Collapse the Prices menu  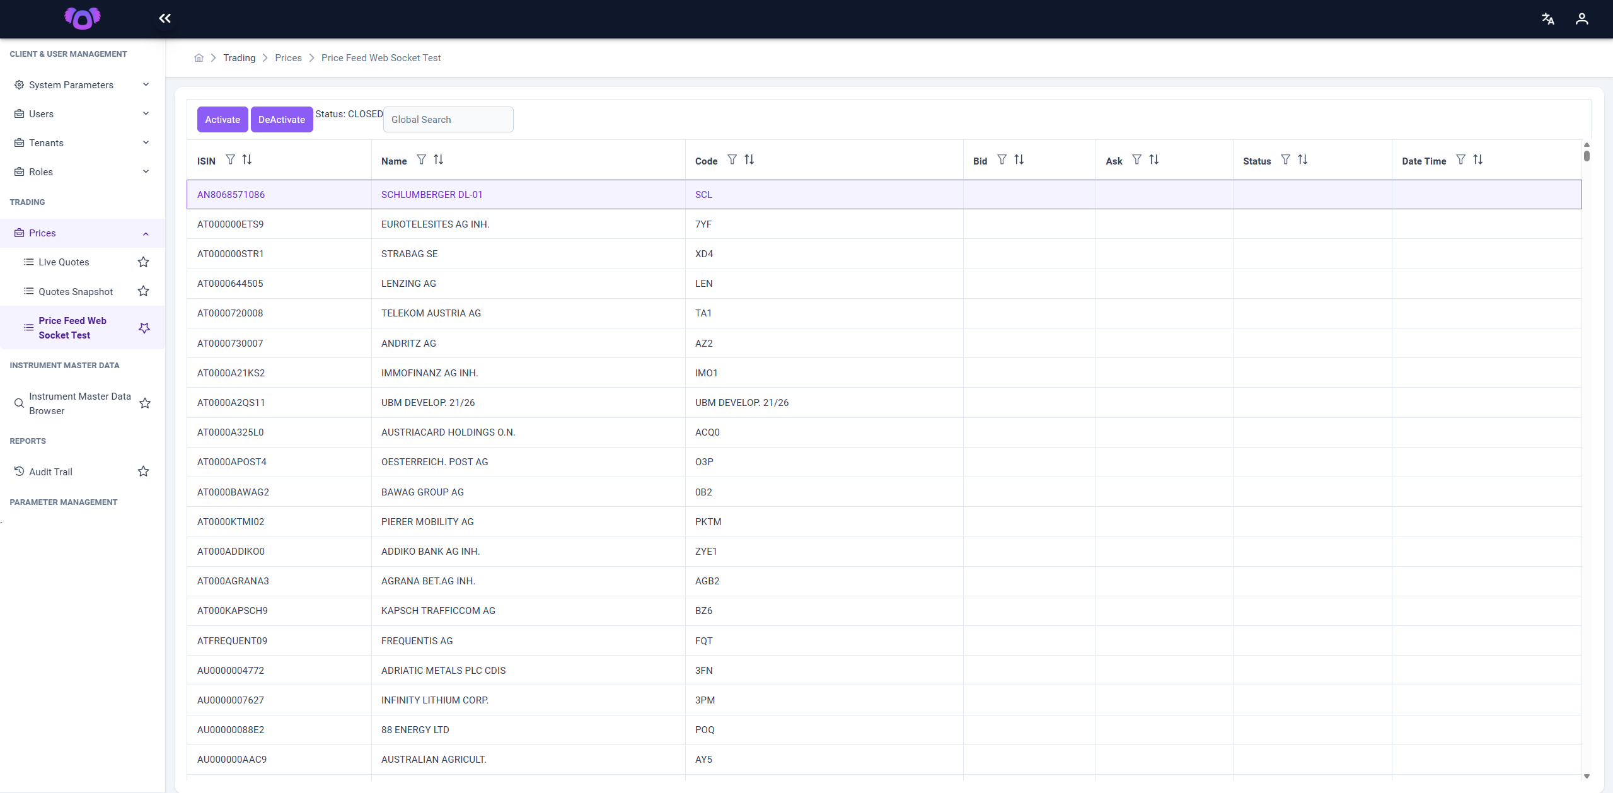(x=83, y=233)
